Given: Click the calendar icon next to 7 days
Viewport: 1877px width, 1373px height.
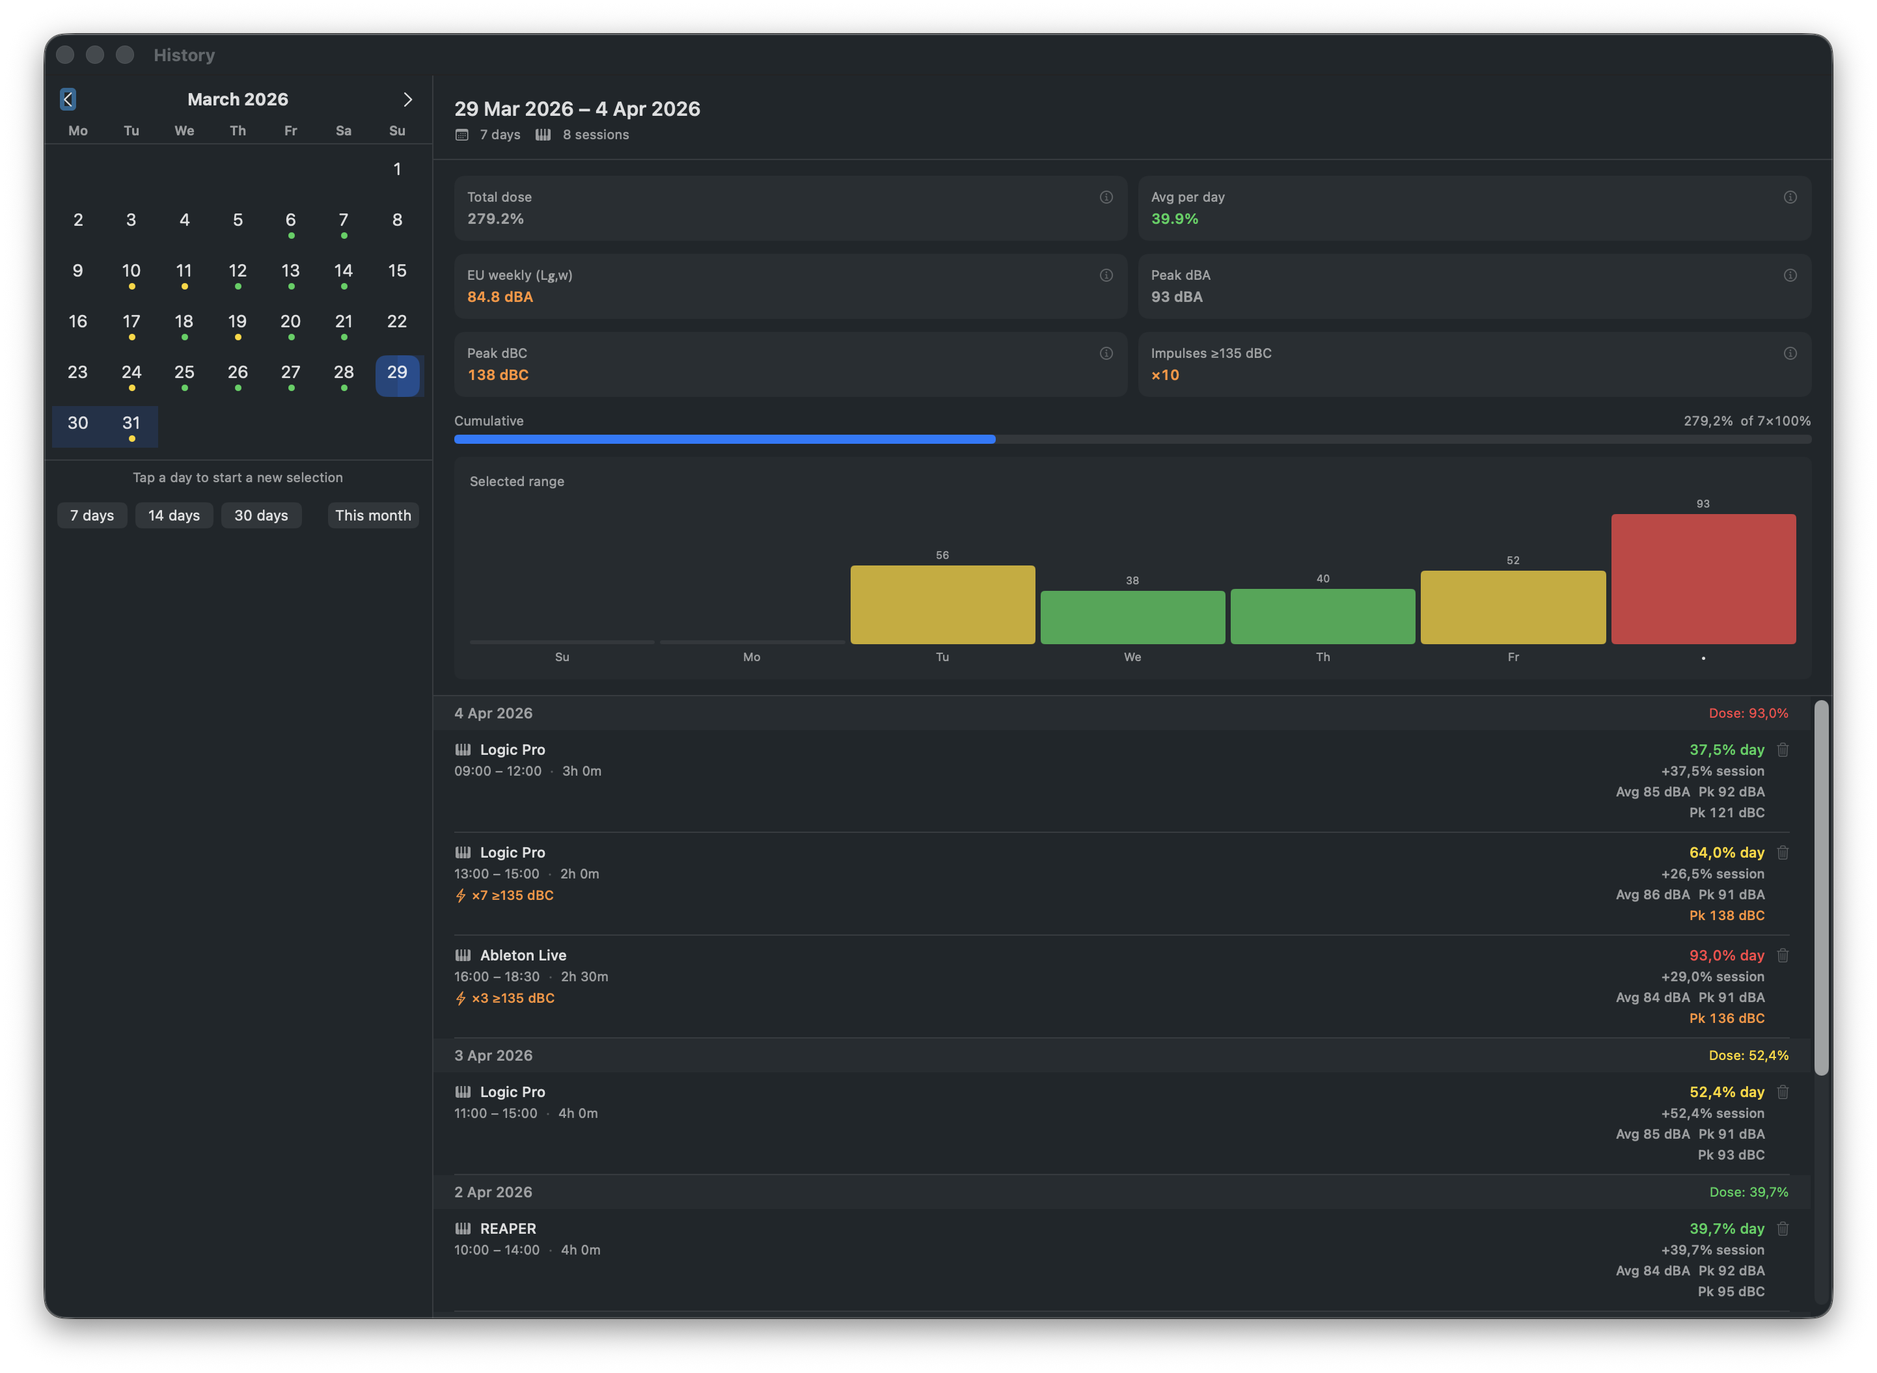Looking at the screenshot, I should (x=462, y=134).
